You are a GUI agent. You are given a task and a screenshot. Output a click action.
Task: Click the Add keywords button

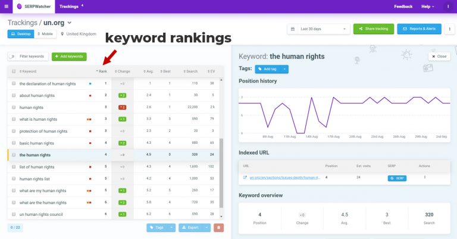point(69,56)
